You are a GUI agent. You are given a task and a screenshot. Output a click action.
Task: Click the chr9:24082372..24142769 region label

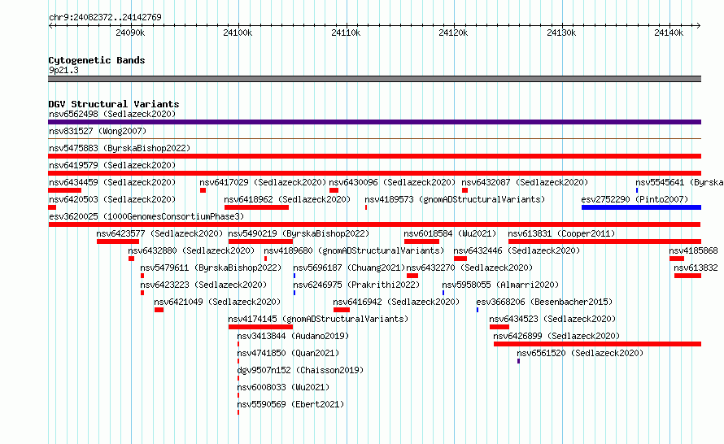[105, 17]
